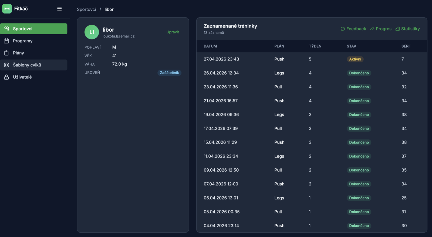Click the Fitkáč dumbbell logo icon
Screen dimensions: 432x237
[7, 9]
